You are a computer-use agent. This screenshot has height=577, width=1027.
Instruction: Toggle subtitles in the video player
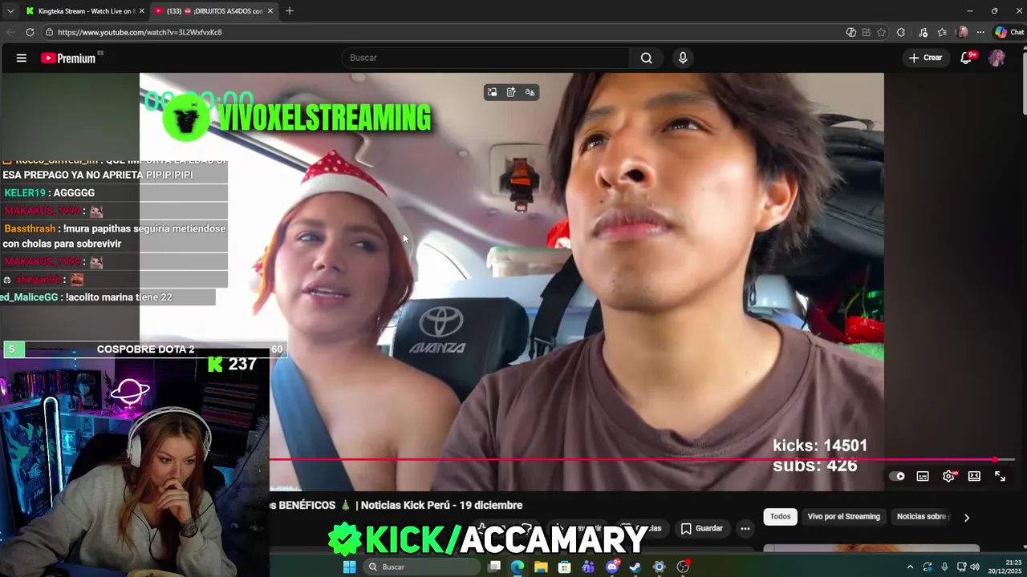click(x=923, y=476)
